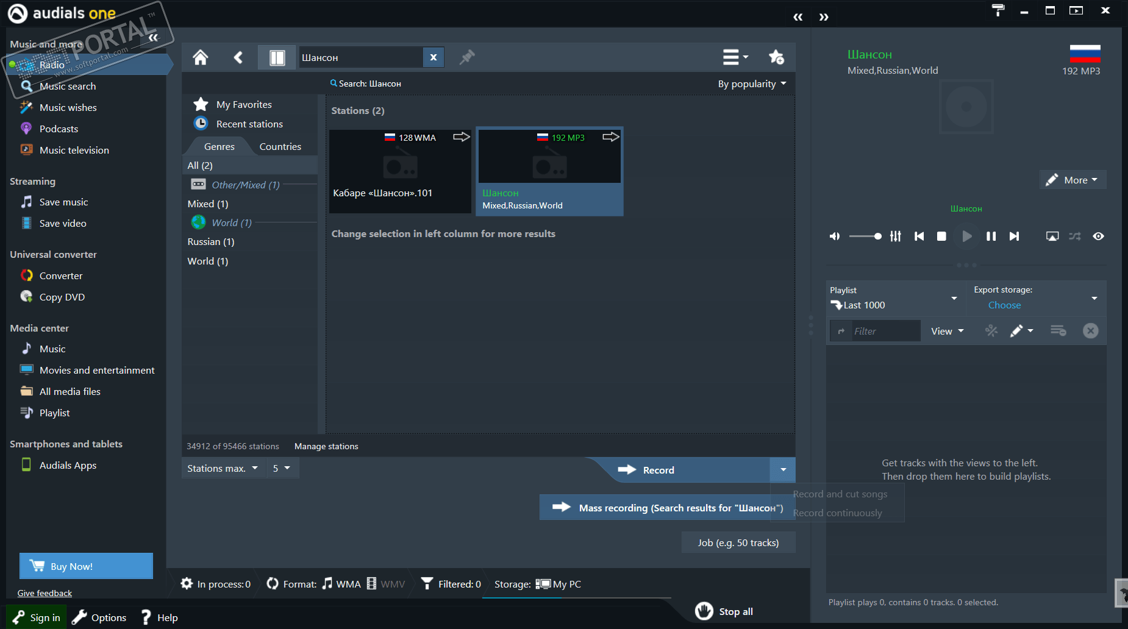Select the Кабаре «Шансон».101 station tile
This screenshot has width=1128, height=629.
click(x=400, y=171)
